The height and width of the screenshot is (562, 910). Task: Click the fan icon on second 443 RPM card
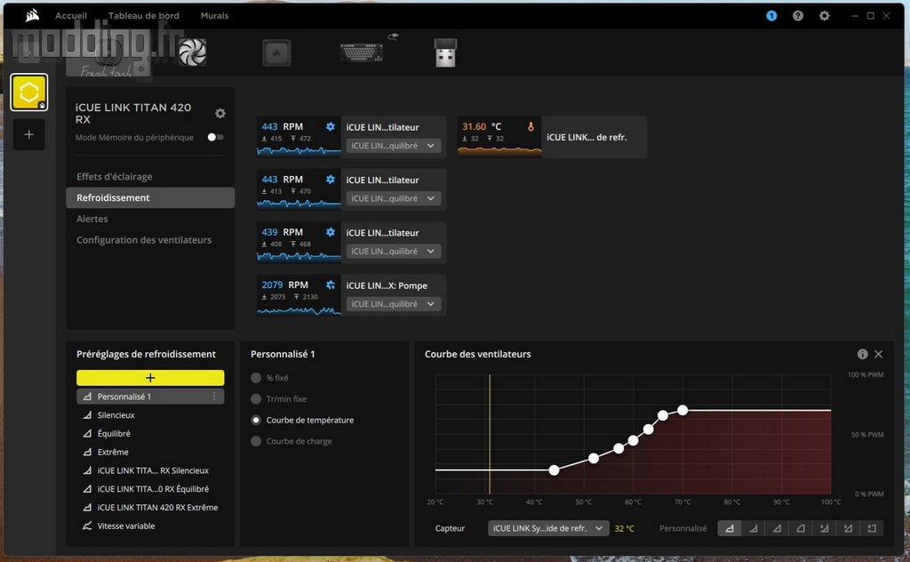pos(331,180)
